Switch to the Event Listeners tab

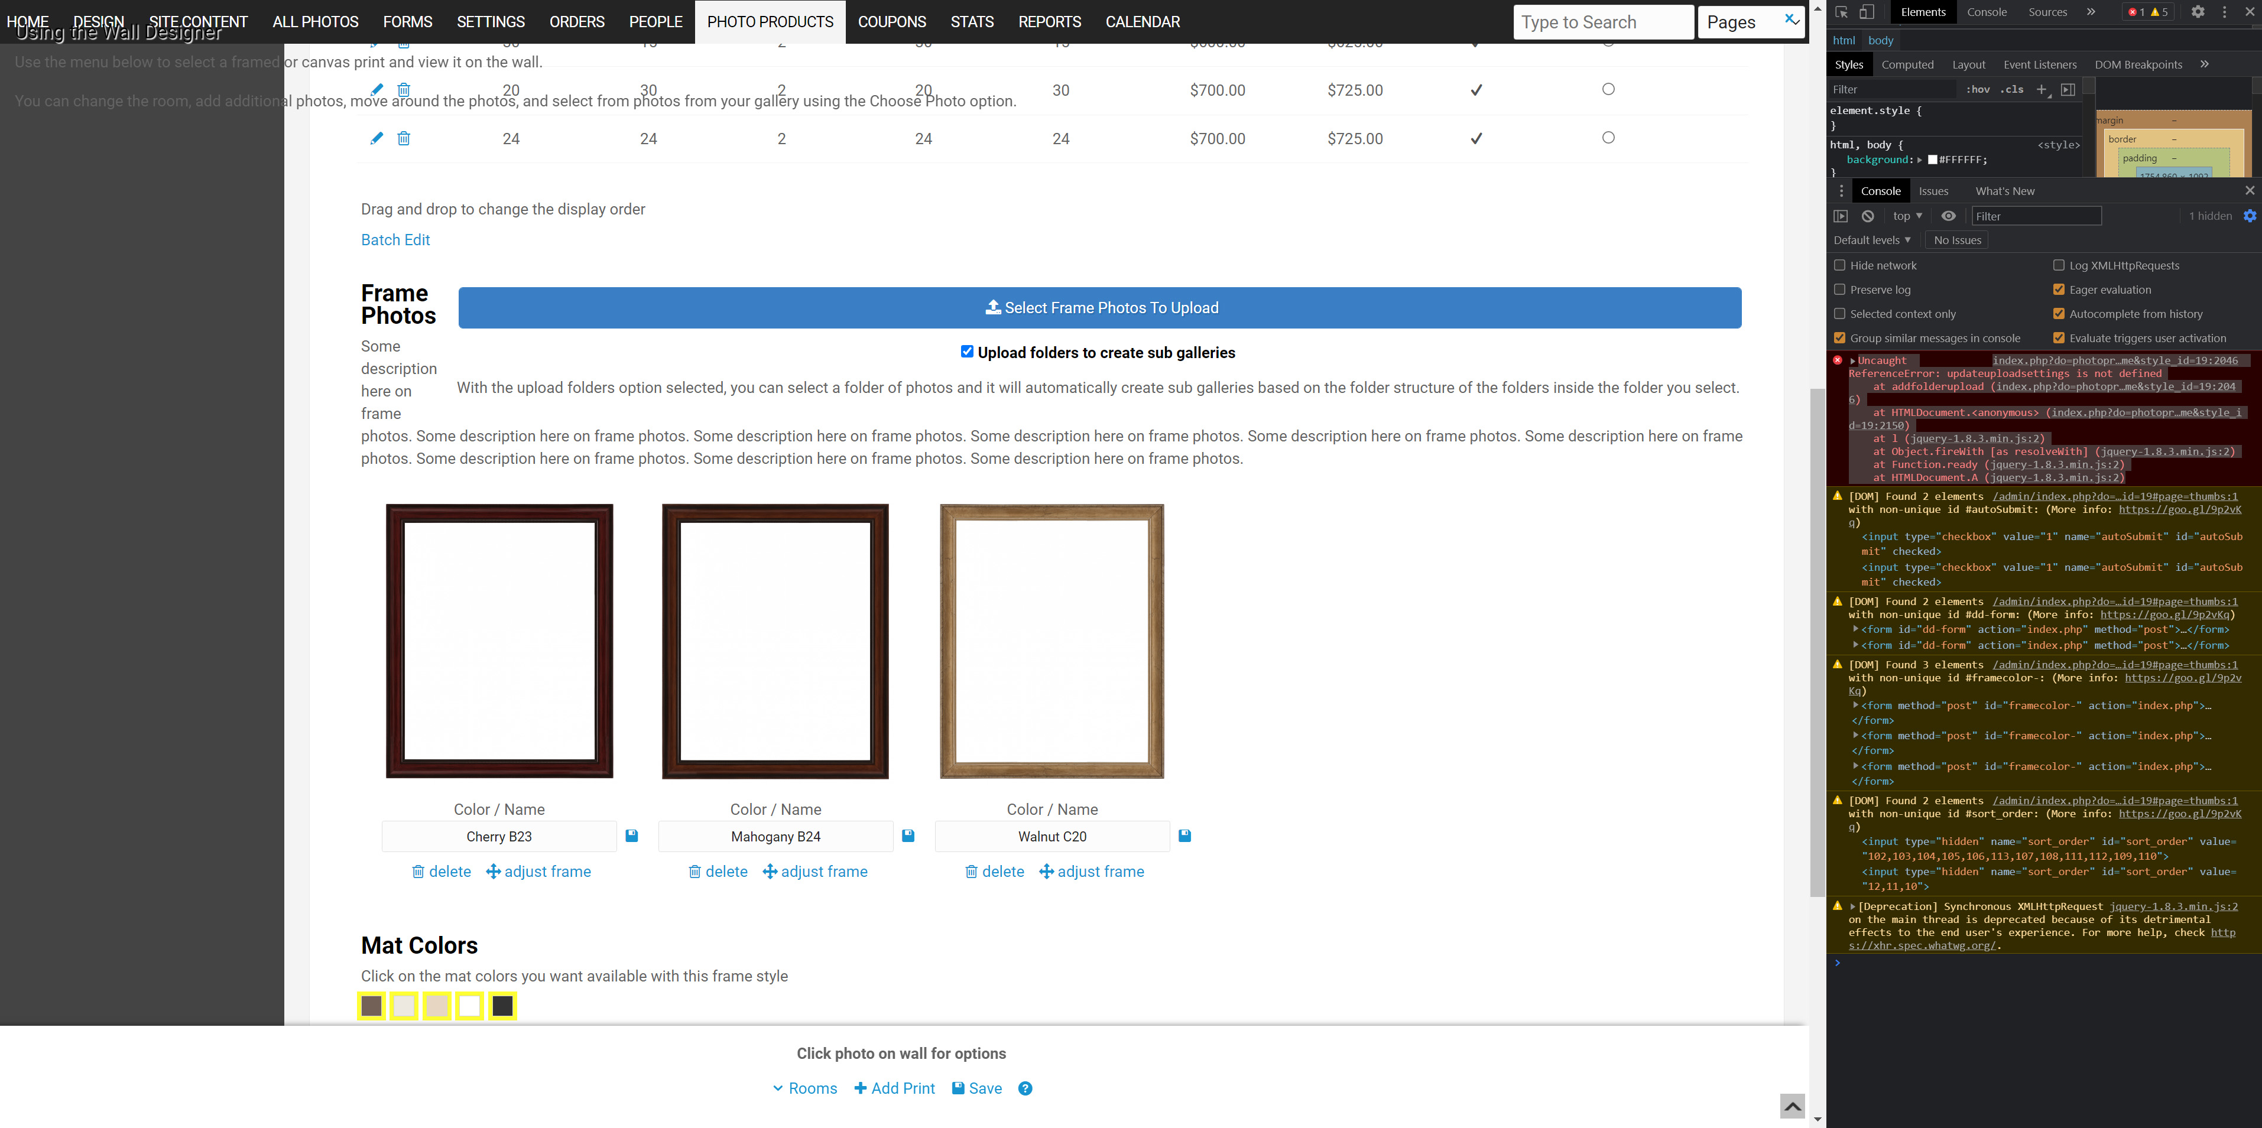(x=2040, y=64)
